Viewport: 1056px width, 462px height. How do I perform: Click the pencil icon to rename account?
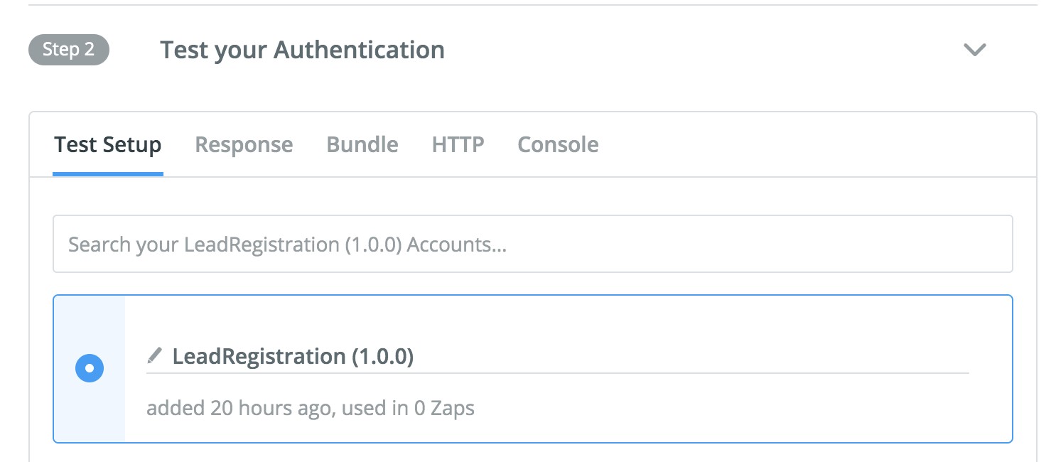point(154,355)
